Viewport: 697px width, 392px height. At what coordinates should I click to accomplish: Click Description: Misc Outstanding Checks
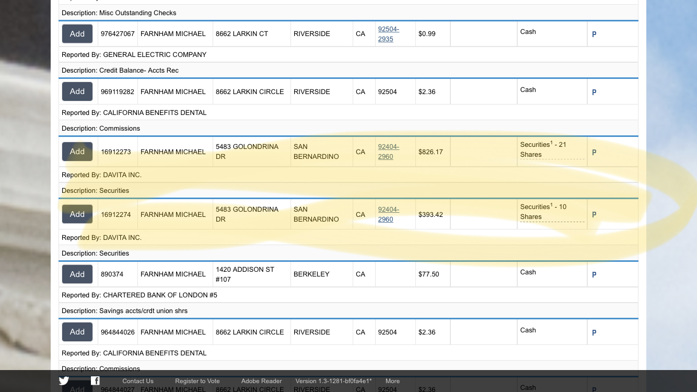click(119, 13)
